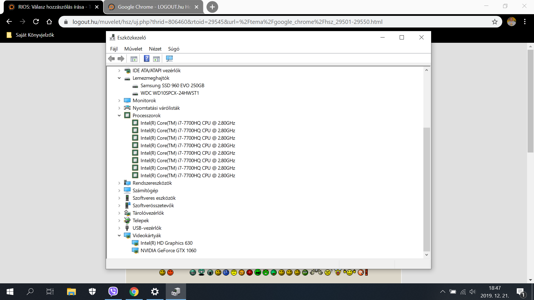The width and height of the screenshot is (534, 300).
Task: Click the forward arrow in Eszközkezelő toolbar
Action: [121, 59]
